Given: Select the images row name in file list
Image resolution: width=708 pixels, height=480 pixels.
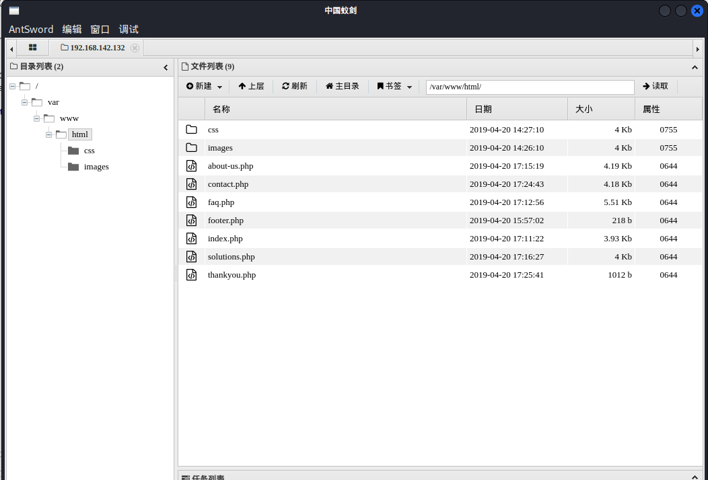Looking at the screenshot, I should pyautogui.click(x=220, y=148).
